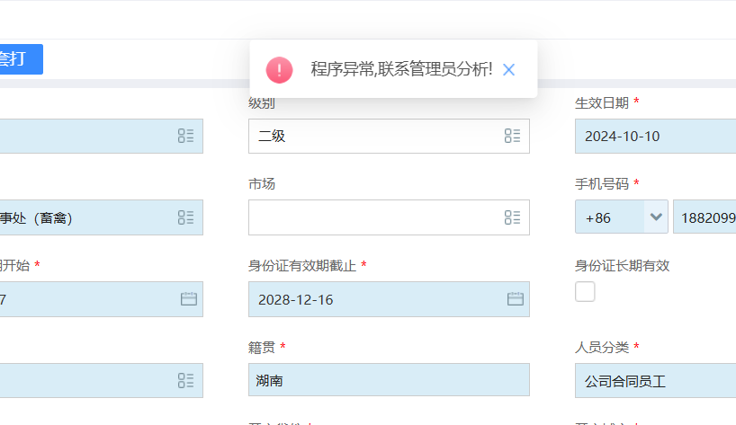This screenshot has height=425, width=736.
Task: Open calendar for 身份证有效期截止 date
Action: coord(515,298)
